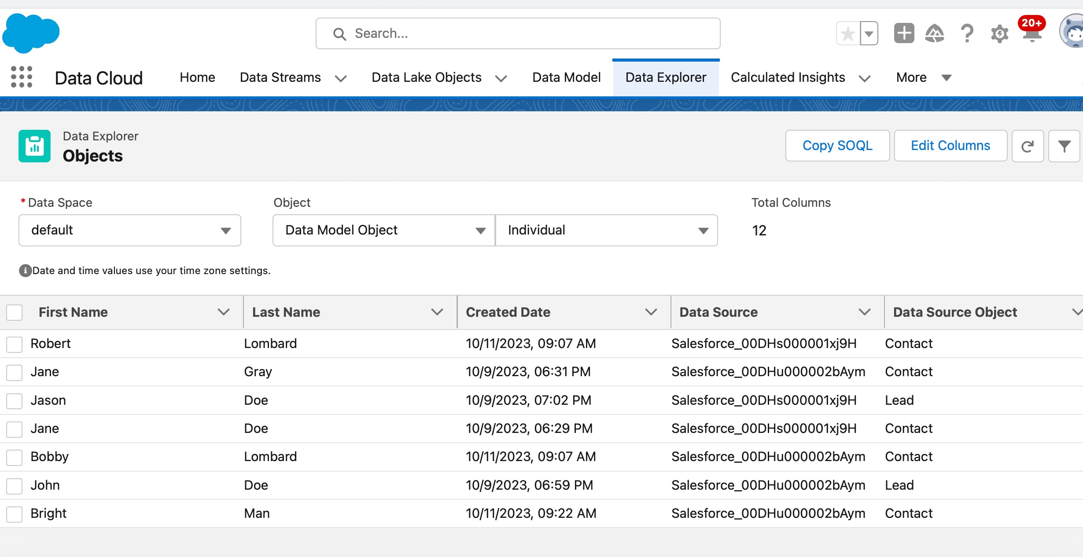This screenshot has height=557, width=1083.
Task: Click the Salesforce cloud logo
Action: tap(31, 33)
